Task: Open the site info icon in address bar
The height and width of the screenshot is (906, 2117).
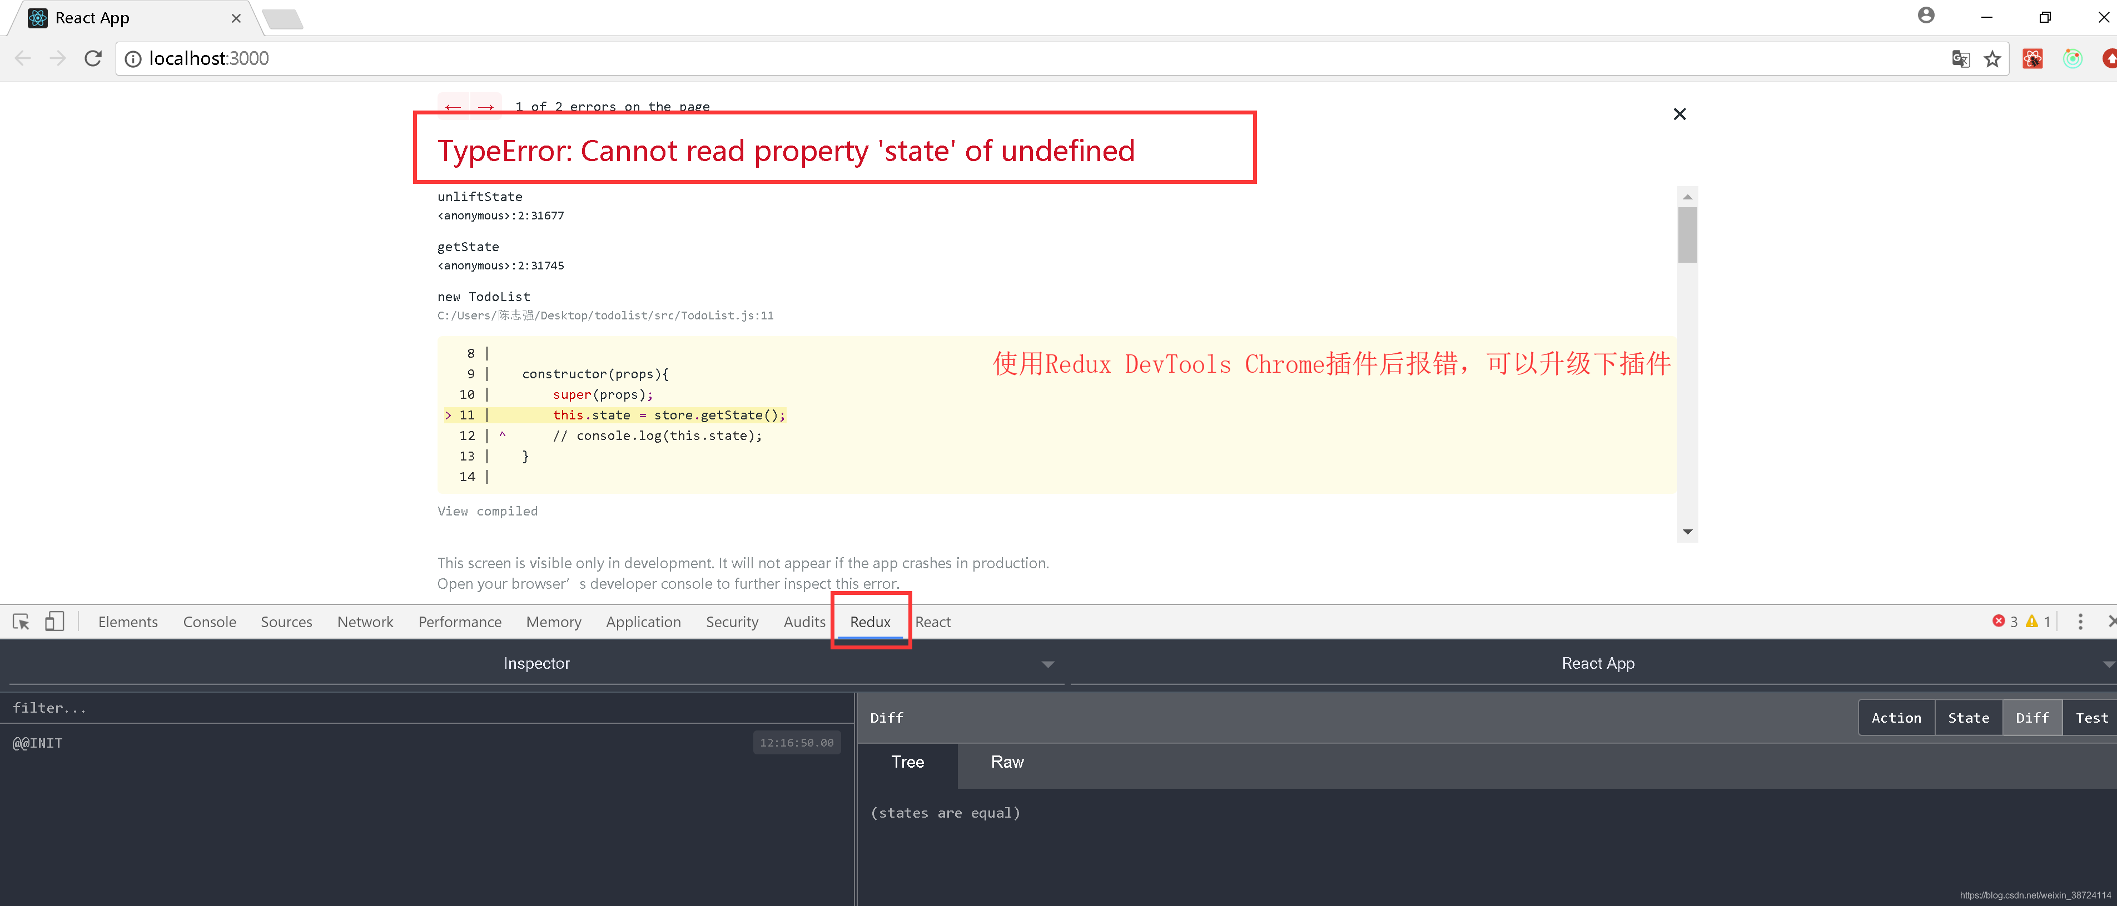Action: (132, 59)
